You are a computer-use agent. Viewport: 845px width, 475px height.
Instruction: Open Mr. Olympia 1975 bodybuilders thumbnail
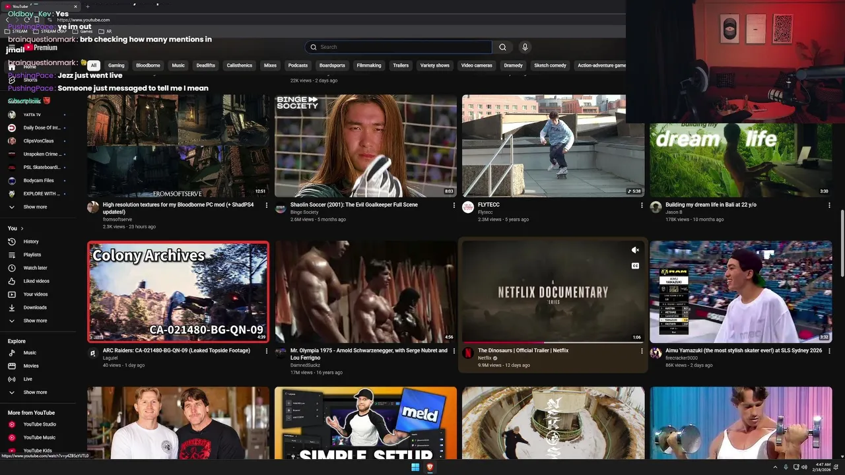coord(366,292)
